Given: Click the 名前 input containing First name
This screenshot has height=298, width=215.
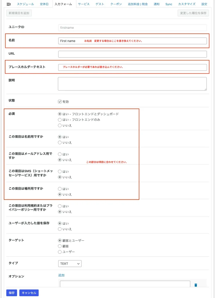Looking at the screenshot, I should click(x=132, y=41).
